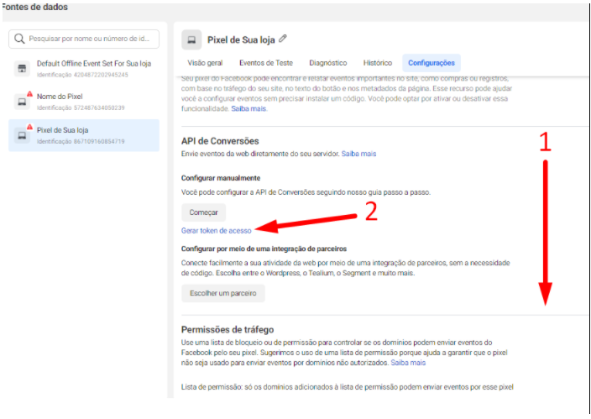Click the warning badge on Nome do Pixel
The width and height of the screenshot is (591, 419).
point(29,94)
